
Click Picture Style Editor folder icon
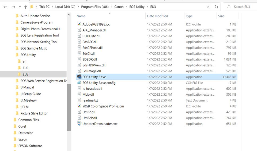click(x=17, y=113)
